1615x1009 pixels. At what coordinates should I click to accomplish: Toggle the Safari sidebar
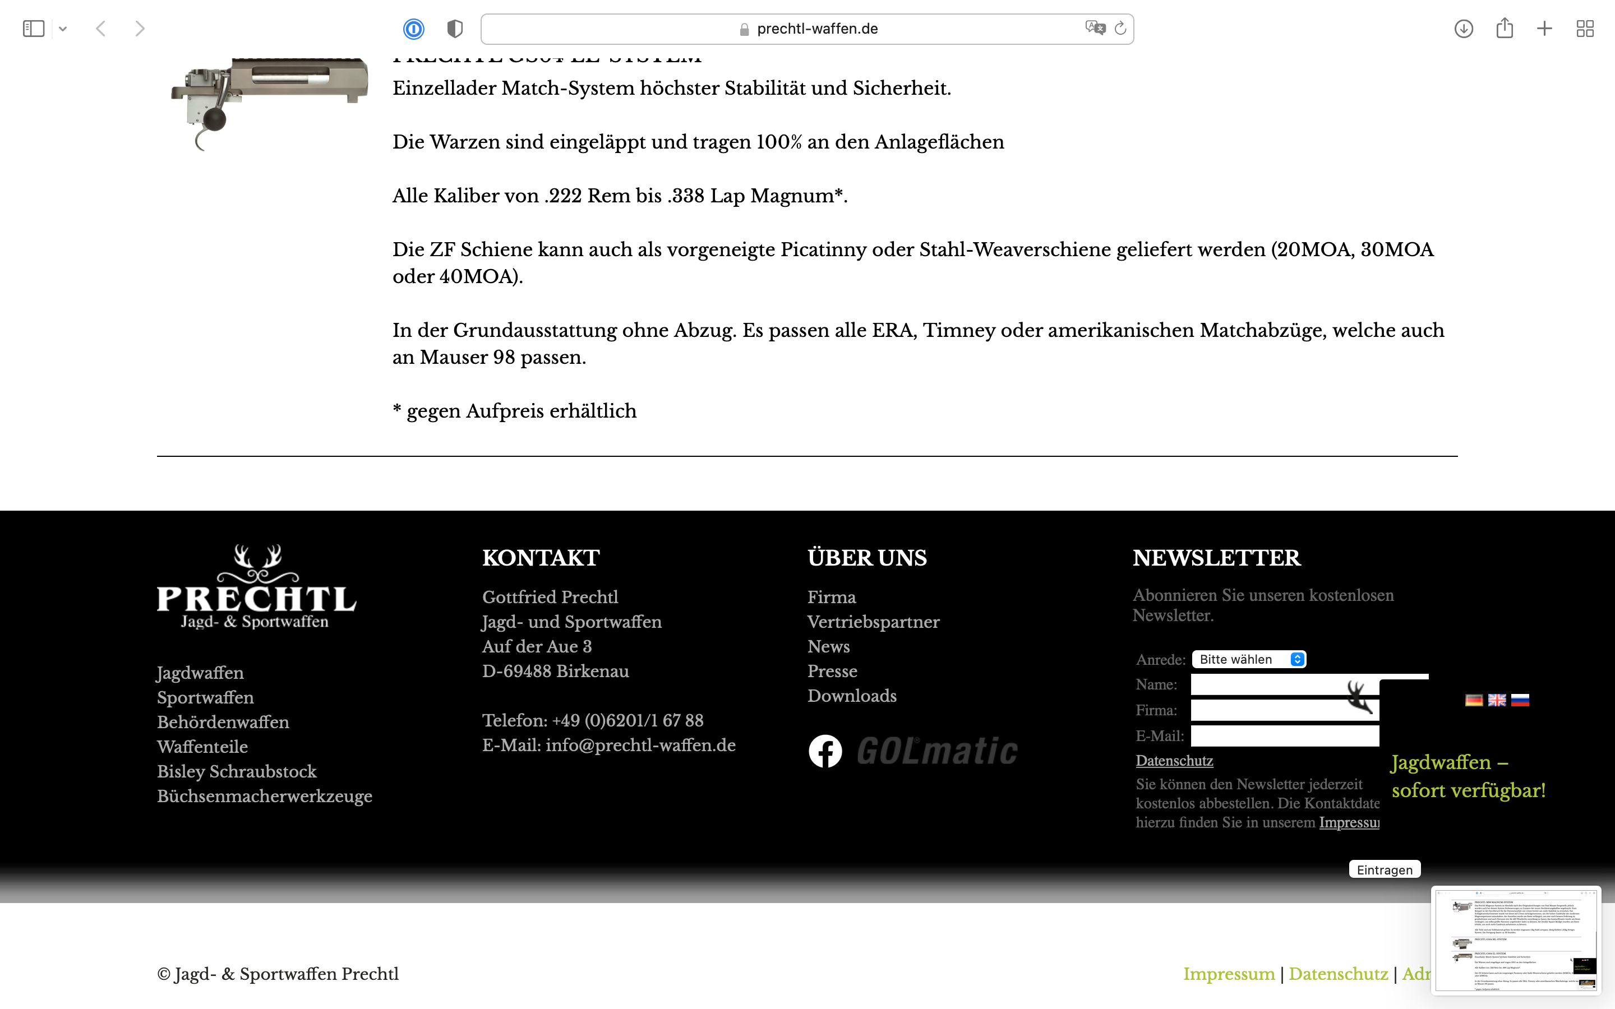(x=34, y=29)
